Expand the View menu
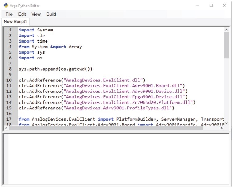Image resolution: width=233 pixels, height=188 pixels. 36,14
